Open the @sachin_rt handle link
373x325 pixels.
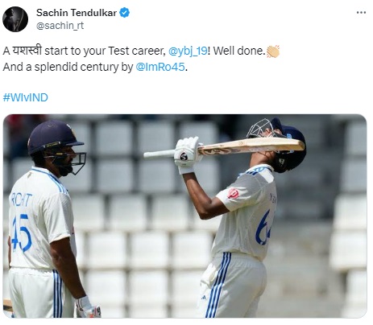(60, 26)
